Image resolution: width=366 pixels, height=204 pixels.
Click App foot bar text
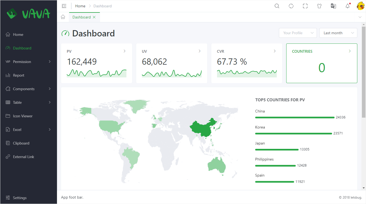tap(72, 197)
